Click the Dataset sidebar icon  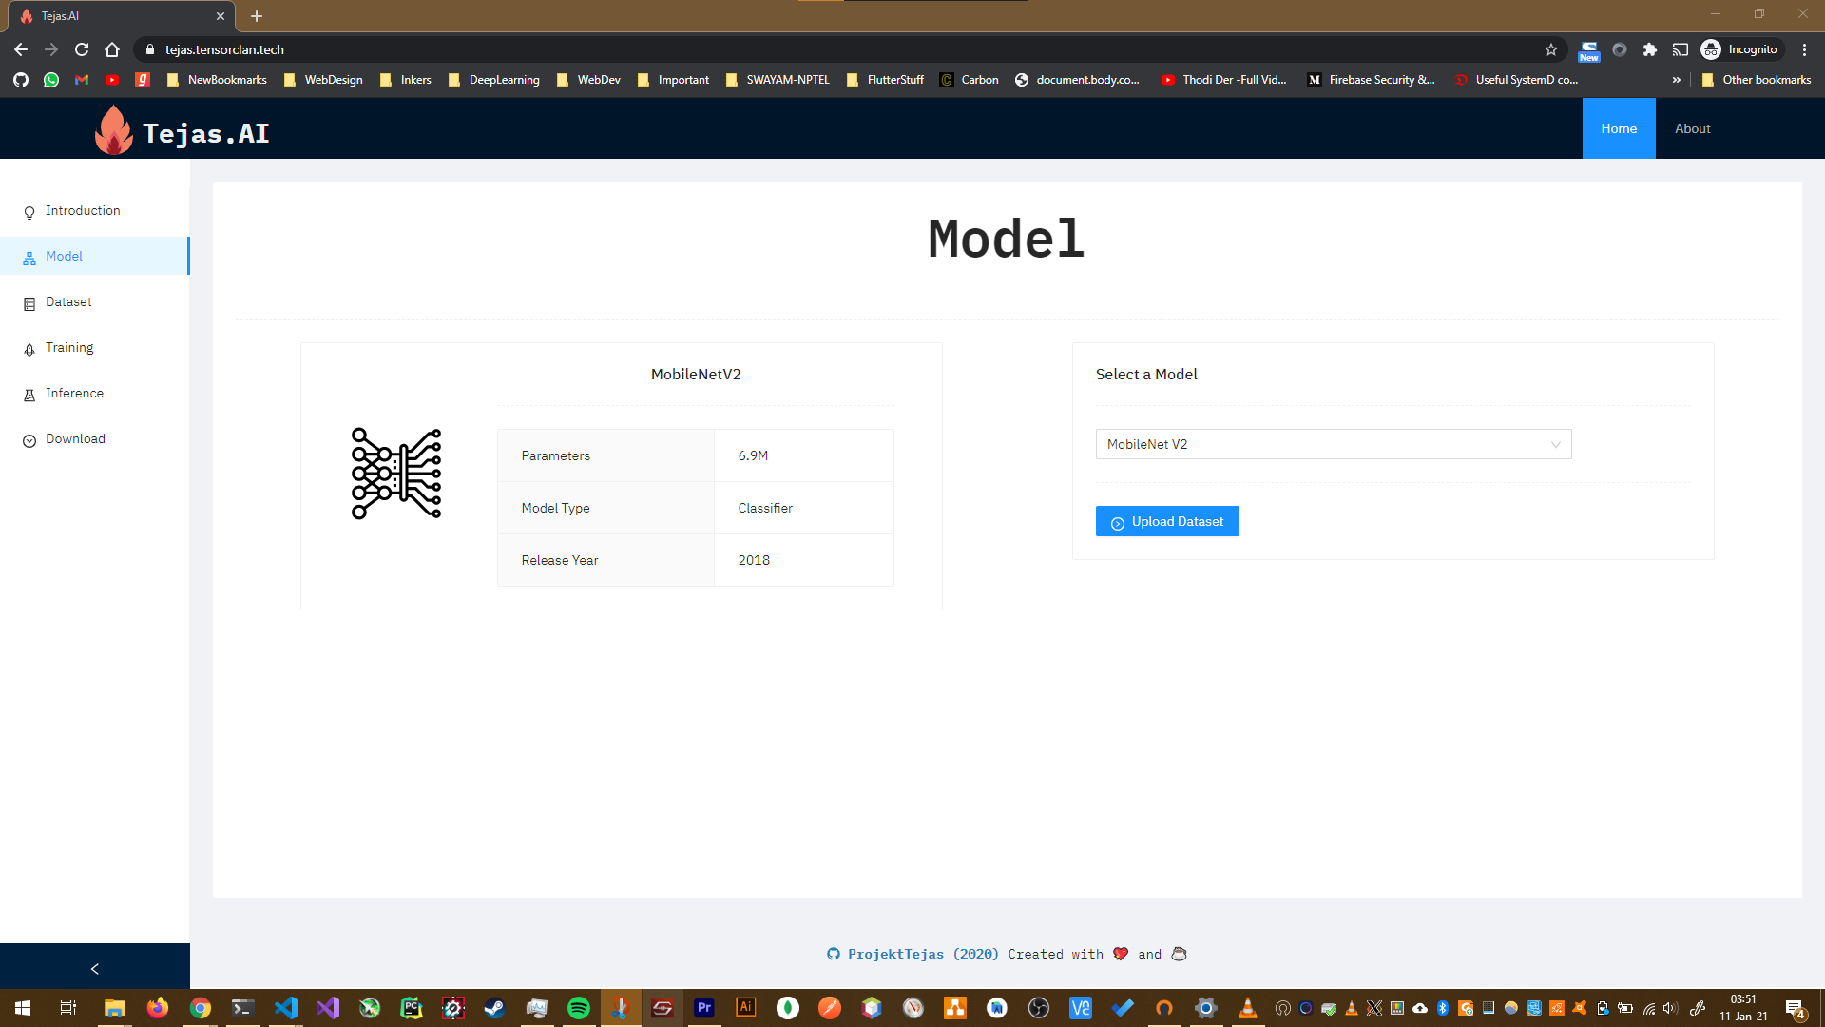point(29,303)
